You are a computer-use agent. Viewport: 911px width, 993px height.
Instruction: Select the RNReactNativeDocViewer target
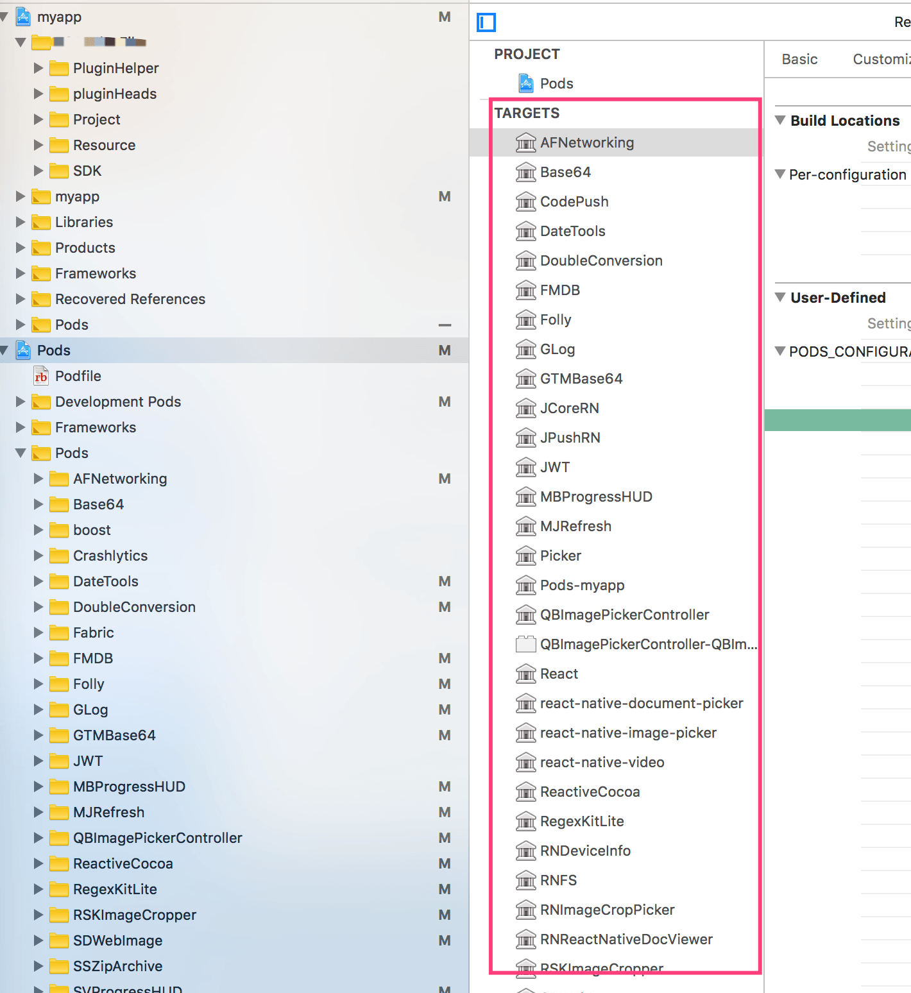pos(626,939)
